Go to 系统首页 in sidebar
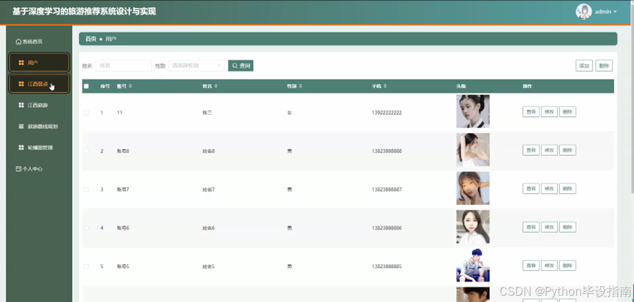 coord(39,42)
